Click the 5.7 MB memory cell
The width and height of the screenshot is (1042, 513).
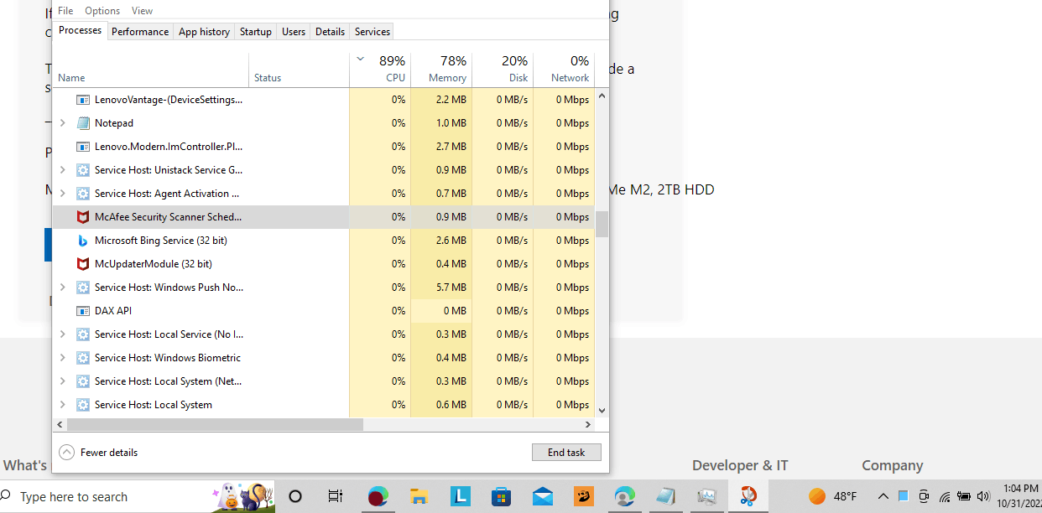point(441,288)
